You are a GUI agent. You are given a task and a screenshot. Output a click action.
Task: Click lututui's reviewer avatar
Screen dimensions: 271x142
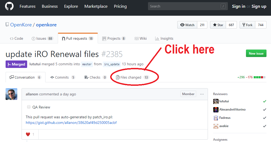click(x=216, y=101)
